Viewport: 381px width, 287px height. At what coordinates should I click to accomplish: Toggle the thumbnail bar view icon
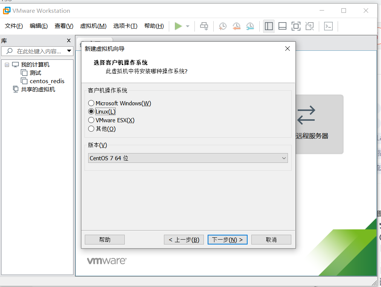click(282, 26)
